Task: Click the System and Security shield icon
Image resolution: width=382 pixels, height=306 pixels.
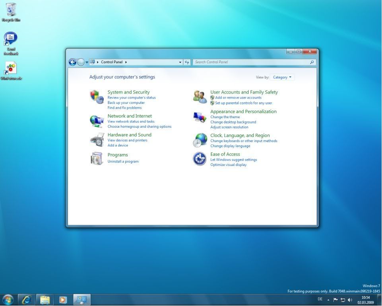Action: click(x=97, y=97)
